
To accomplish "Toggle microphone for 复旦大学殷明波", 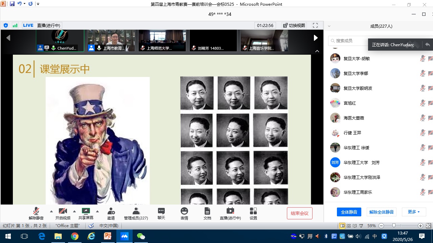I will [423, 88].
